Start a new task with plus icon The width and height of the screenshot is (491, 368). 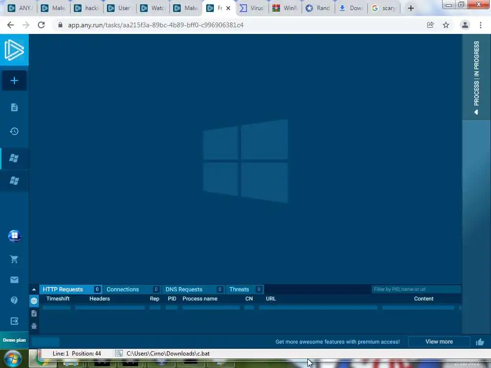pyautogui.click(x=14, y=80)
